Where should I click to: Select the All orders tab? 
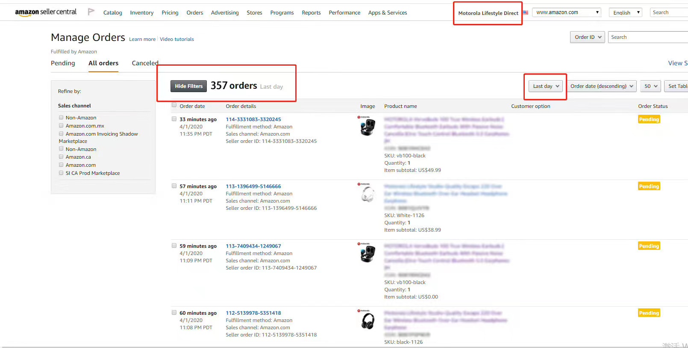click(103, 63)
